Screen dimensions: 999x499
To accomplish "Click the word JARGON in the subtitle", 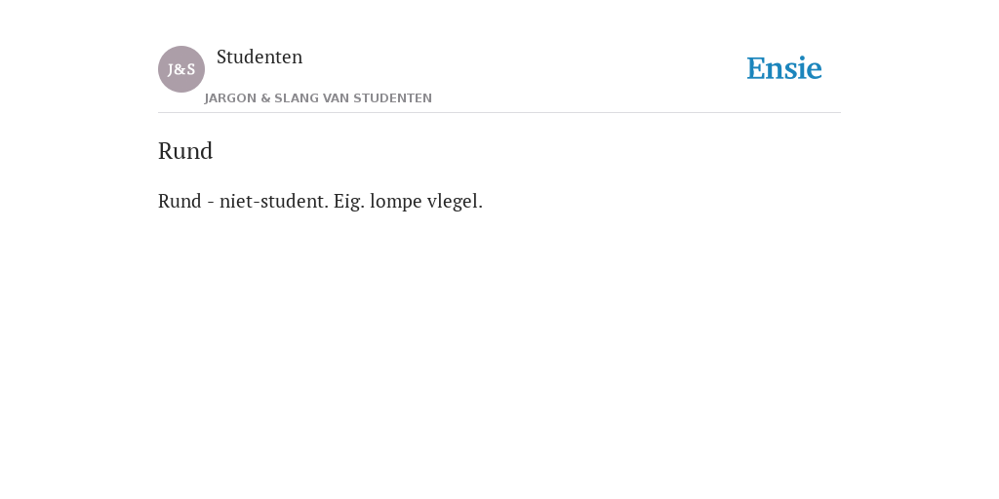I will pyautogui.click(x=230, y=98).
